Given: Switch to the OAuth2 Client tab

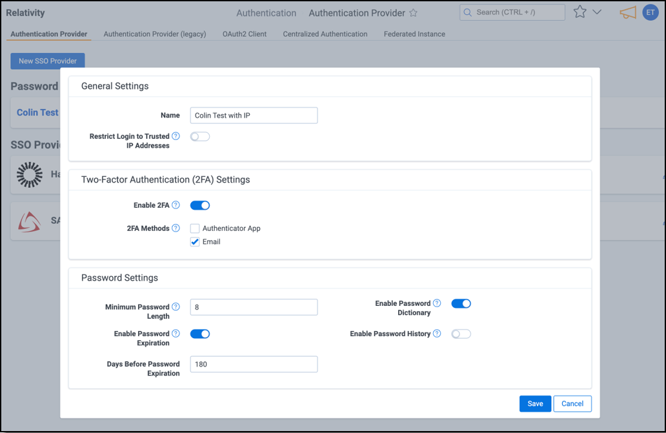Looking at the screenshot, I should (244, 34).
